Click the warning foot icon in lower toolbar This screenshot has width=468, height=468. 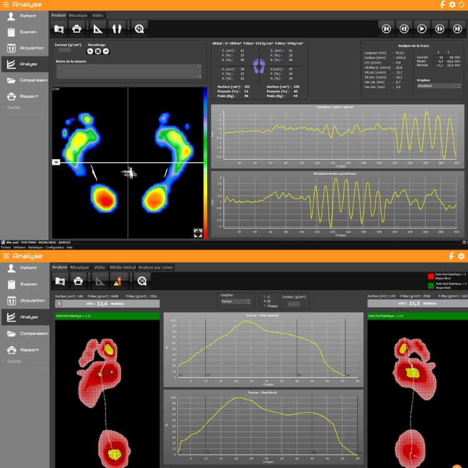[x=119, y=281]
